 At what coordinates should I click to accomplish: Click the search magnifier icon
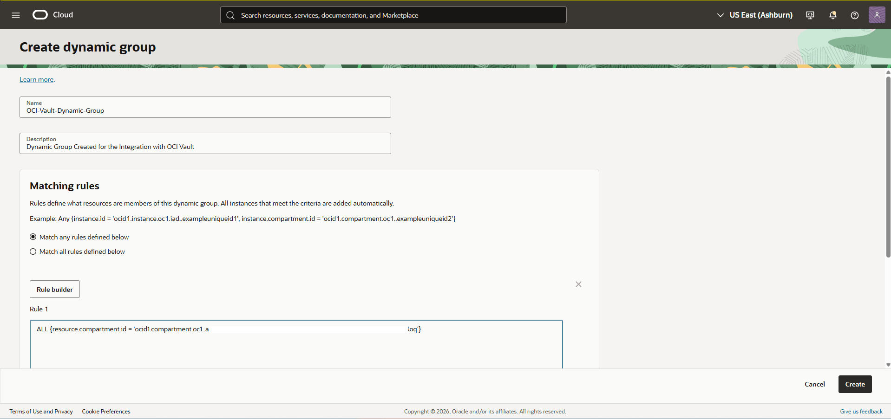230,15
